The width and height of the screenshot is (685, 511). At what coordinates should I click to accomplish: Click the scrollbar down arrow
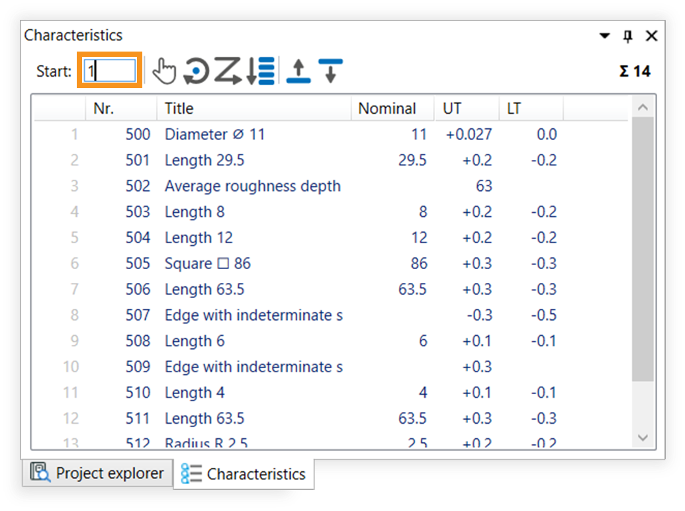tap(643, 438)
